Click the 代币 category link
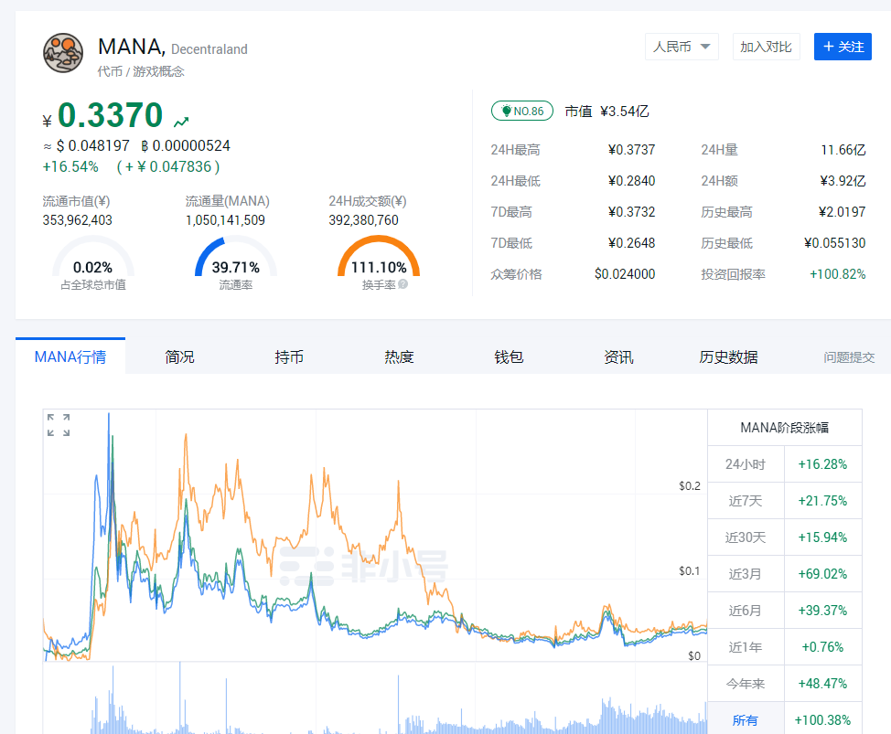 [x=110, y=71]
